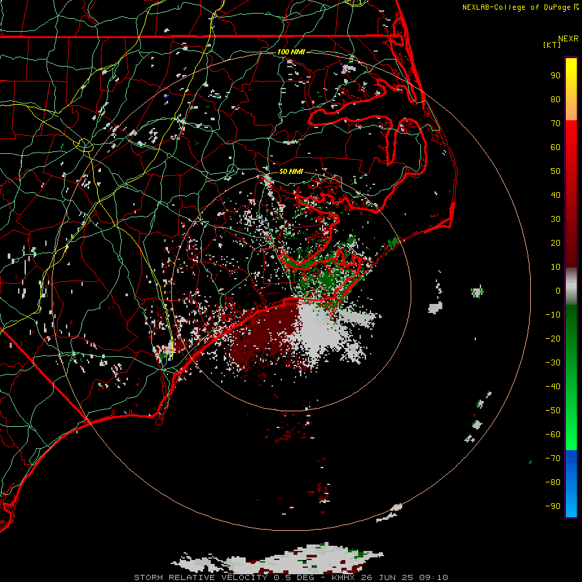Click the -70 value on velocity scale
582x582 pixels.
(x=553, y=458)
